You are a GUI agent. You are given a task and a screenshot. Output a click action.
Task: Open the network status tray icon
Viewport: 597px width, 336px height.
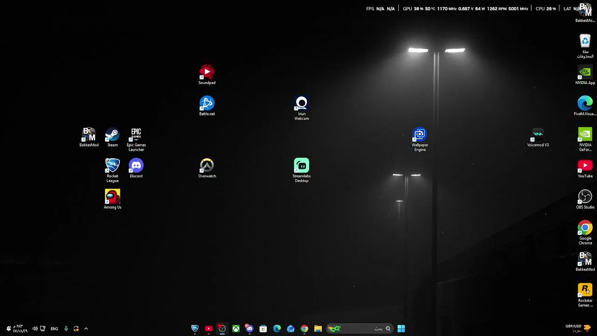[43, 329]
